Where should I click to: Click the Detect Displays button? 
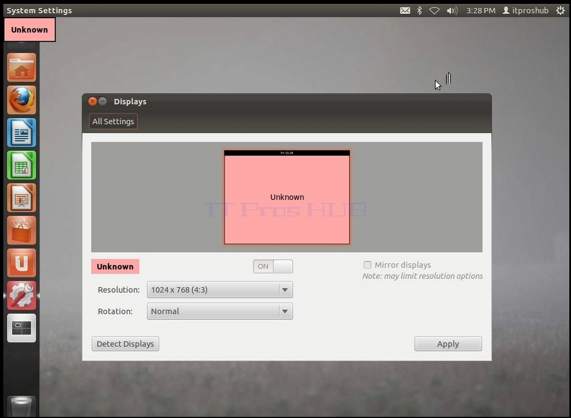(x=126, y=344)
